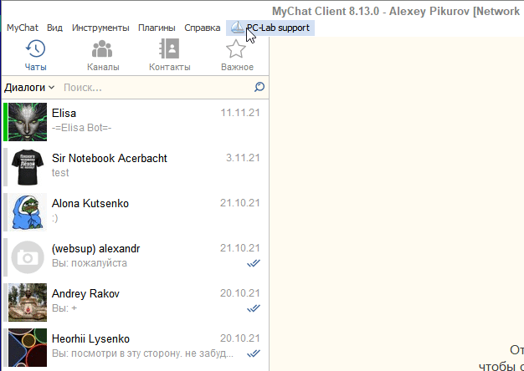Open the Плагины menu
524x371 pixels.
(157, 28)
